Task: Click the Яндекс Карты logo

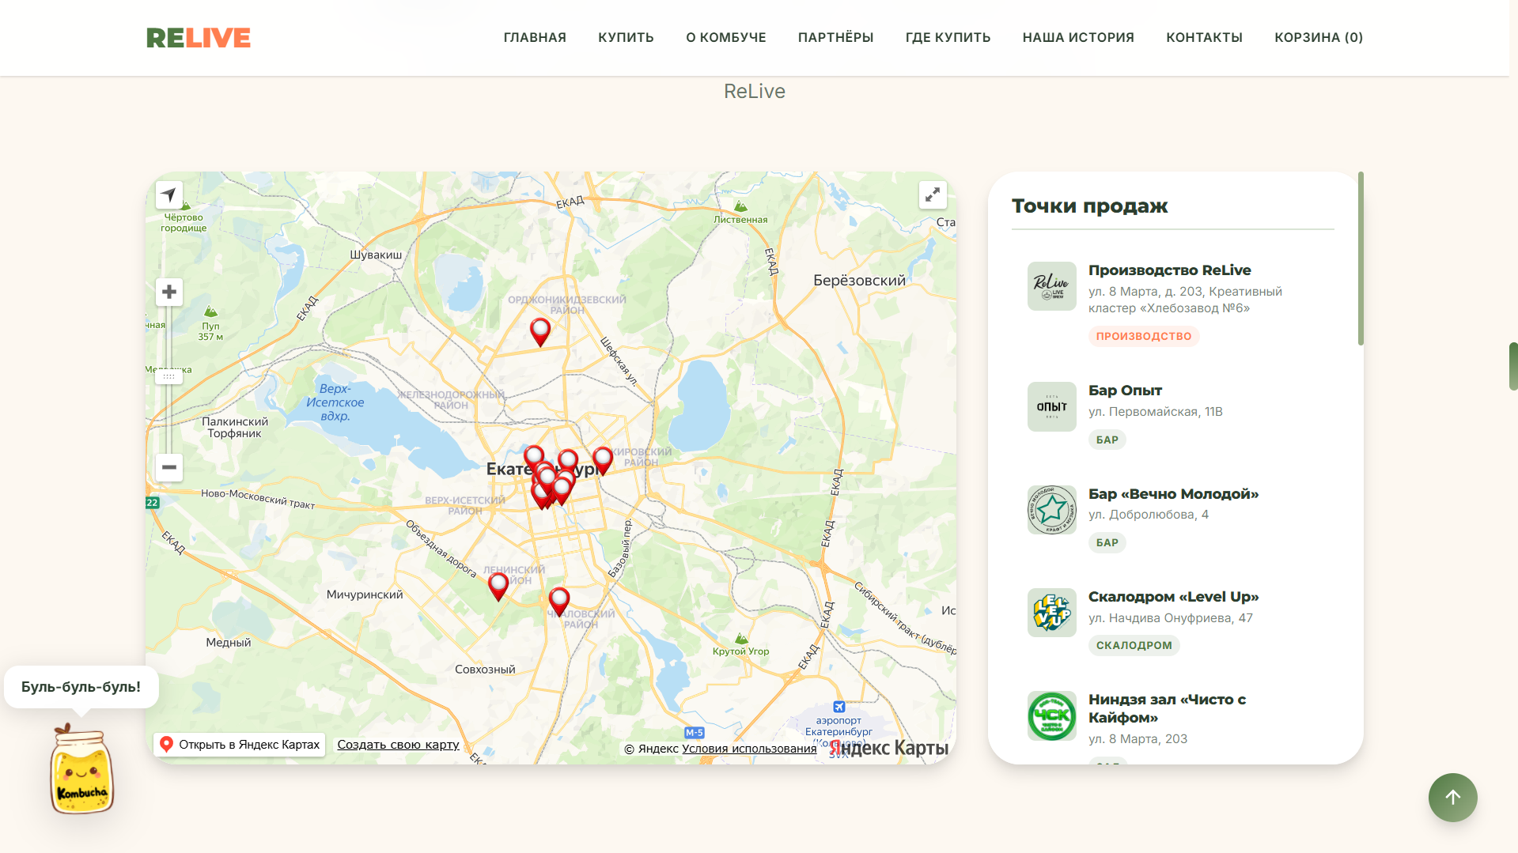Action: point(888,748)
